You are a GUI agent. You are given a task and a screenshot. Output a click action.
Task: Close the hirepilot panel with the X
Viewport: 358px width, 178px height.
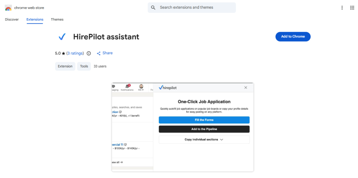tap(246, 87)
